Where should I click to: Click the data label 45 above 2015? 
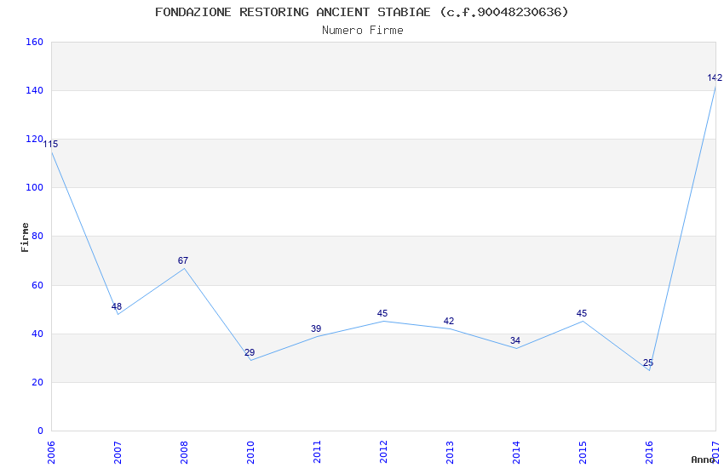coord(582,313)
